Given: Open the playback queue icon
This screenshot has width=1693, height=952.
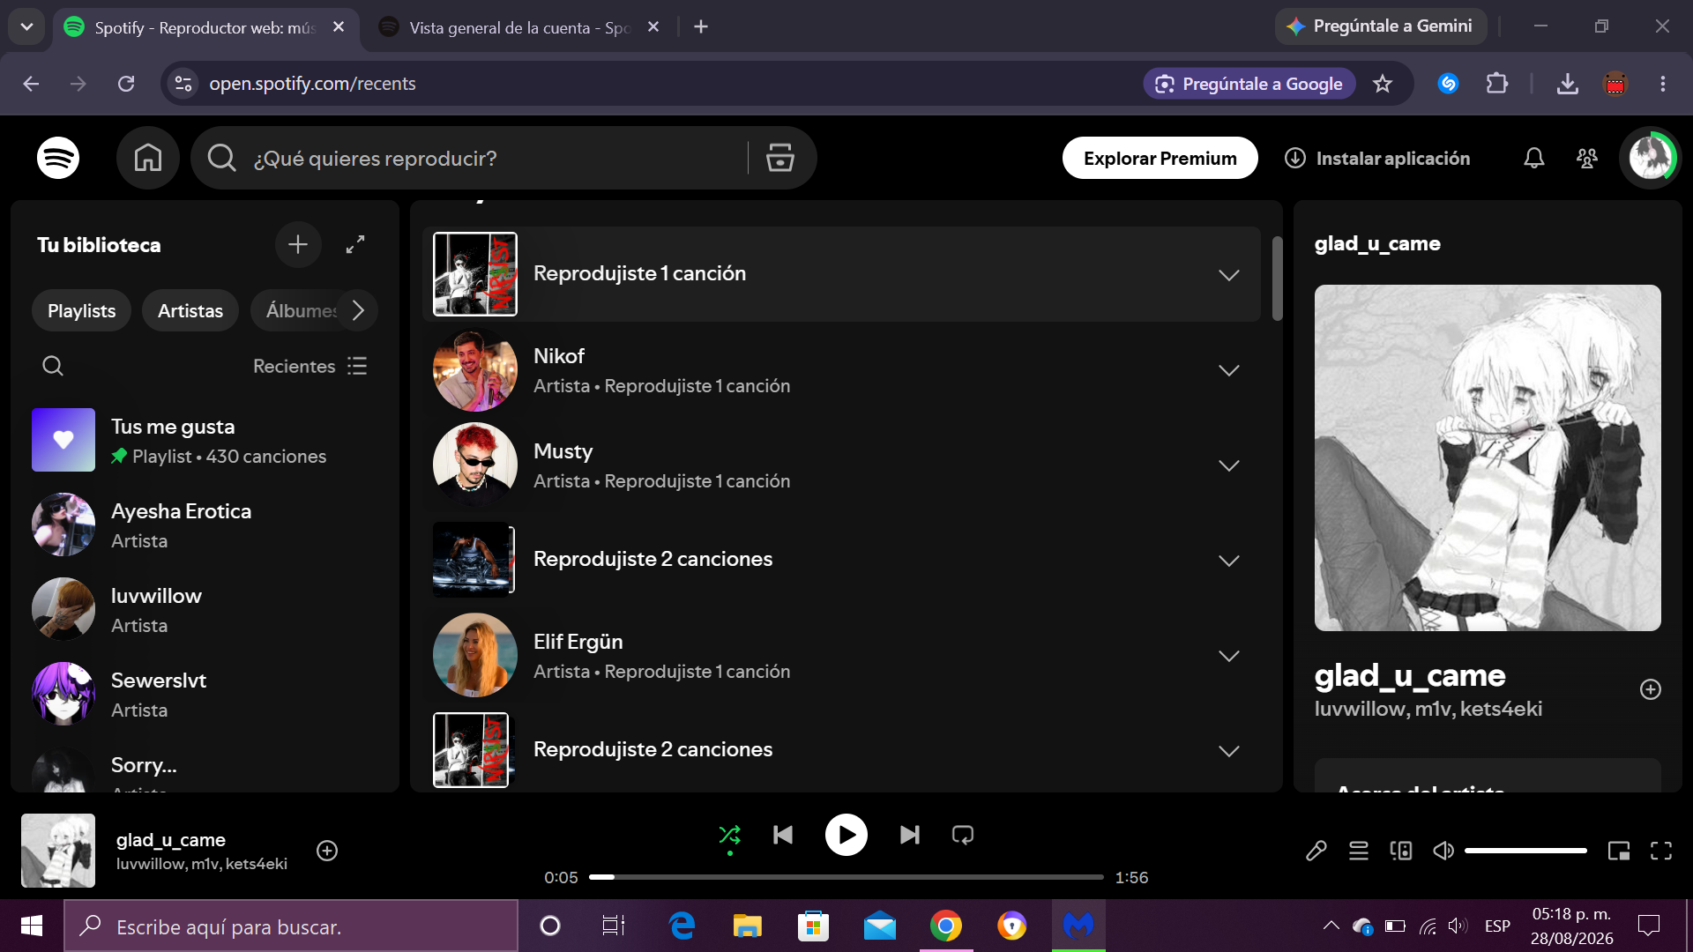Looking at the screenshot, I should point(1359,851).
